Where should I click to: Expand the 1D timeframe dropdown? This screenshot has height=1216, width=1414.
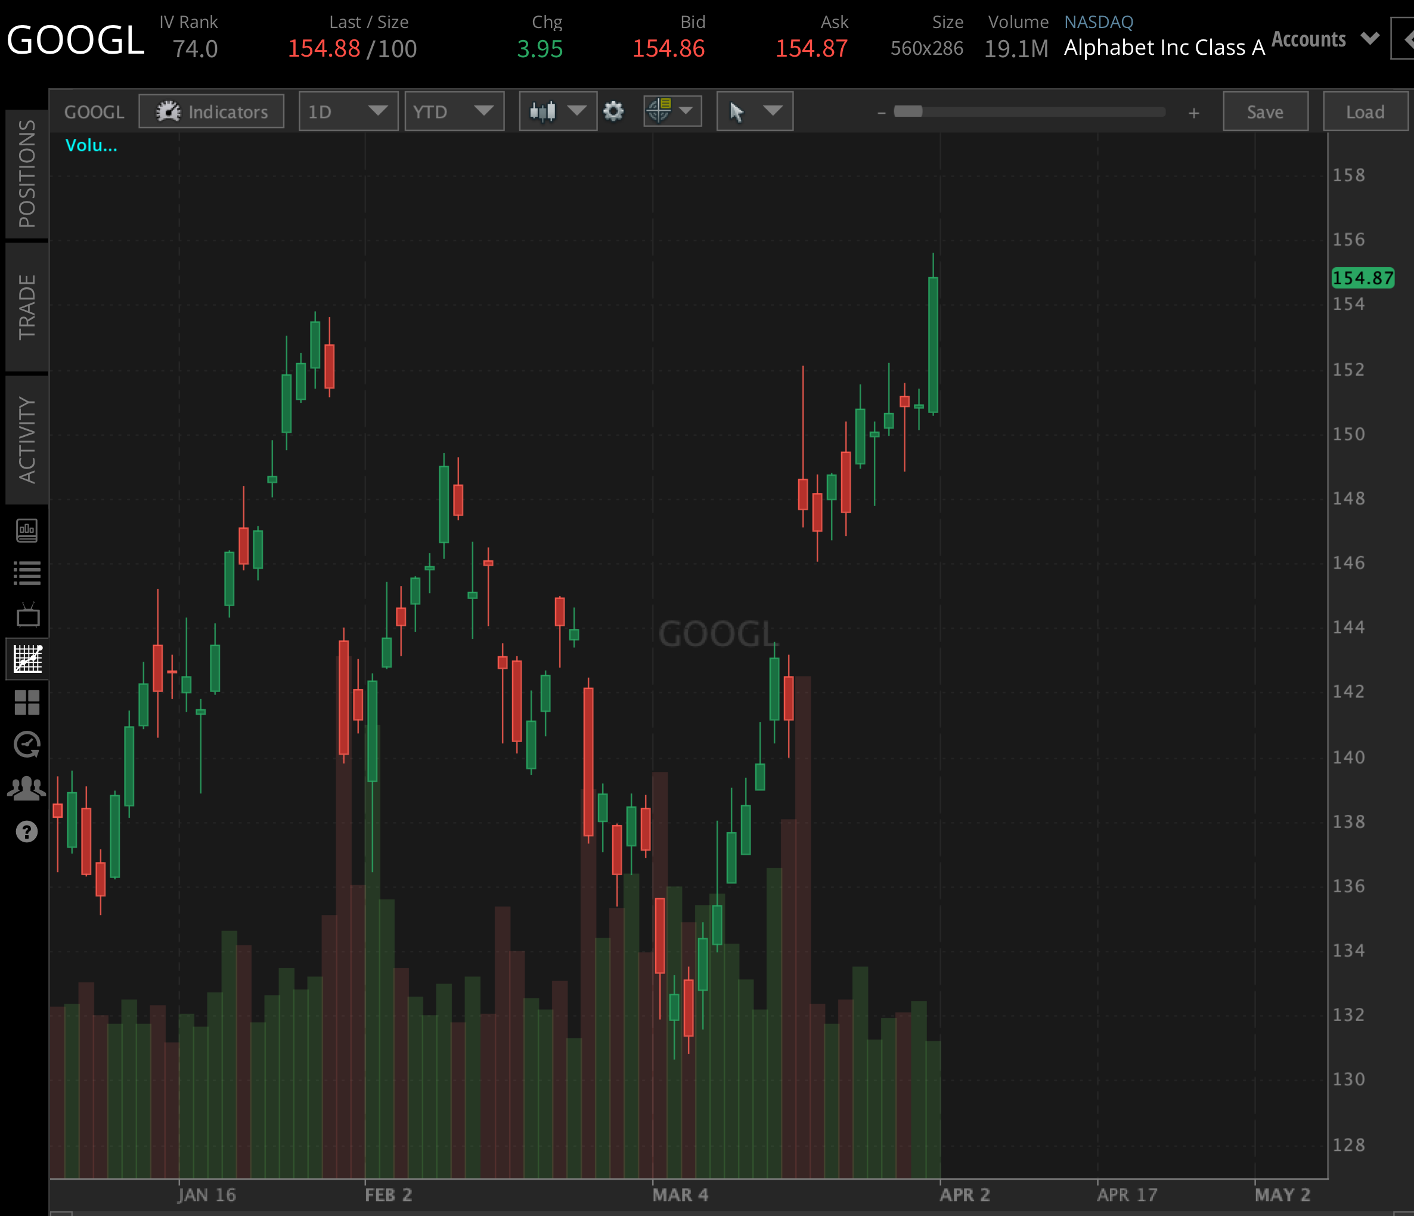pos(348,111)
